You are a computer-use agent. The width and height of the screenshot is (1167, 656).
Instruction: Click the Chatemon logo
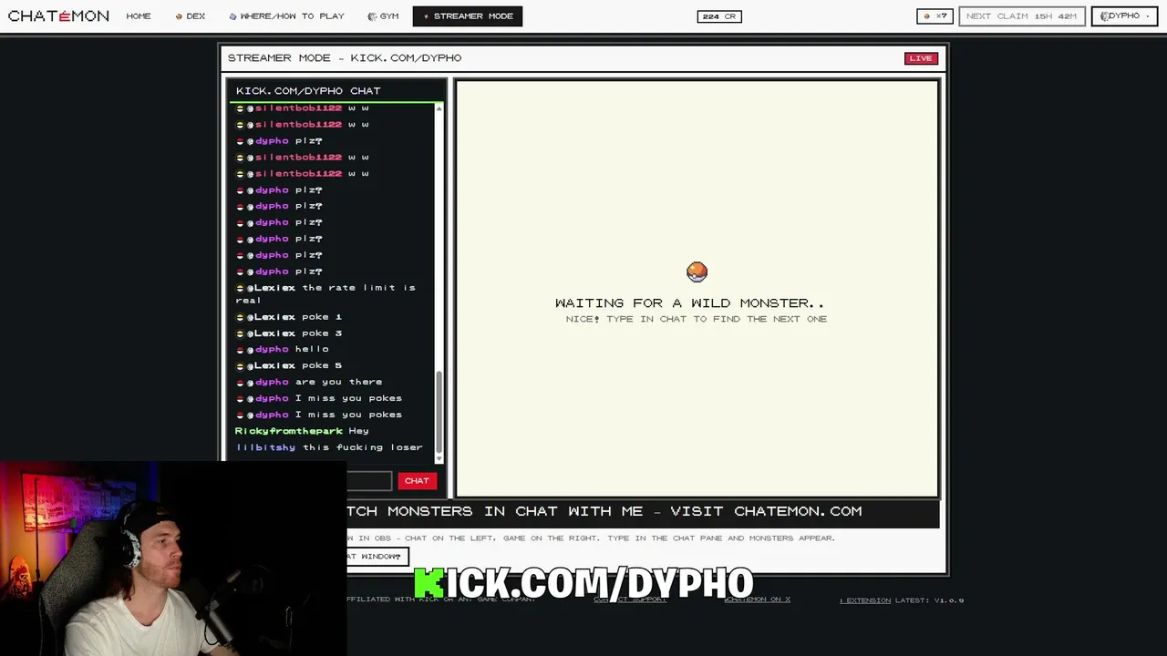(x=58, y=16)
